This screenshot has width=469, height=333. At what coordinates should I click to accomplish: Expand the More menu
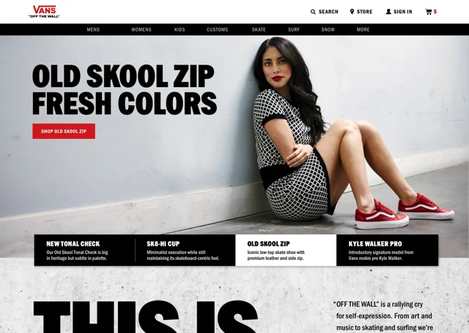[x=363, y=29]
